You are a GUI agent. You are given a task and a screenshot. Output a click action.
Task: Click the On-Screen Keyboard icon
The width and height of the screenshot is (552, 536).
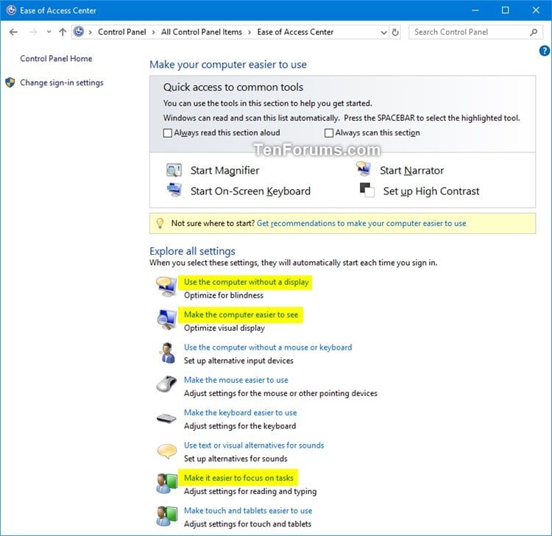174,190
